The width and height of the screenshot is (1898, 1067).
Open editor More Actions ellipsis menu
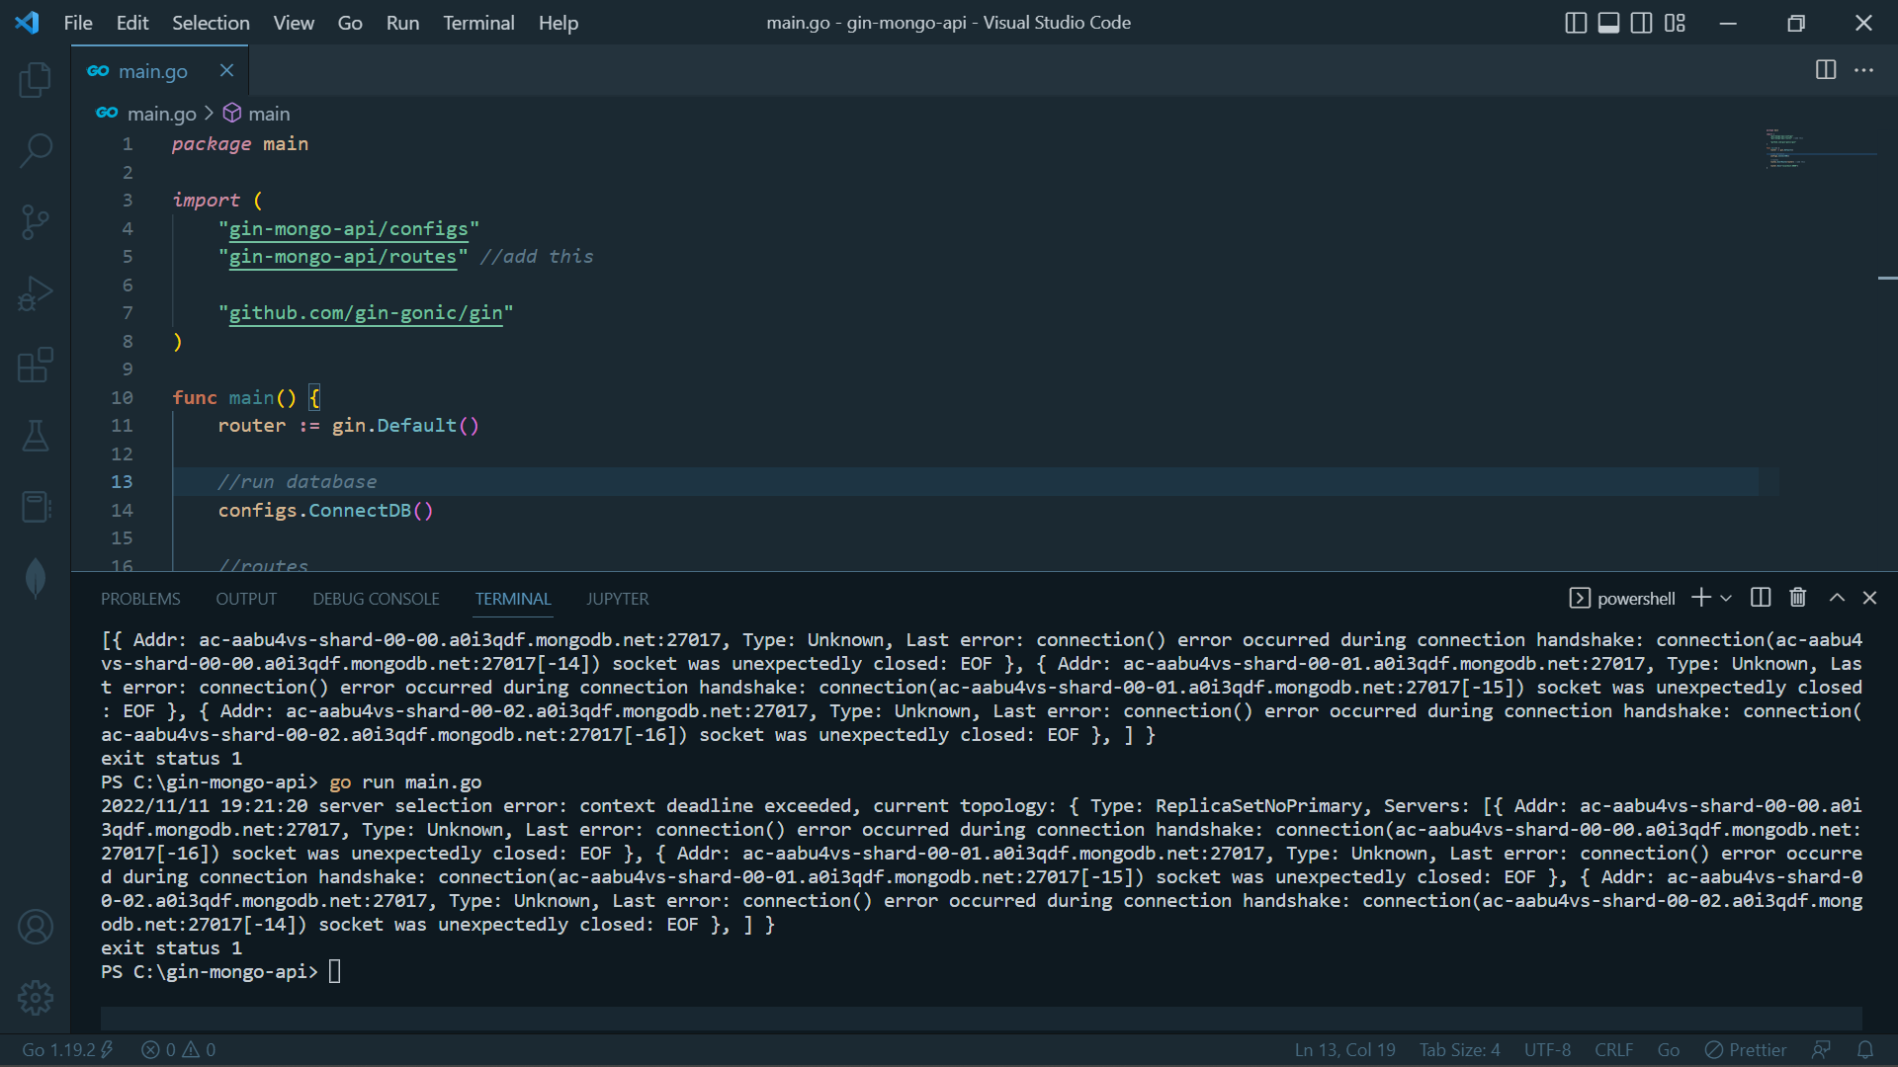coord(1863,70)
